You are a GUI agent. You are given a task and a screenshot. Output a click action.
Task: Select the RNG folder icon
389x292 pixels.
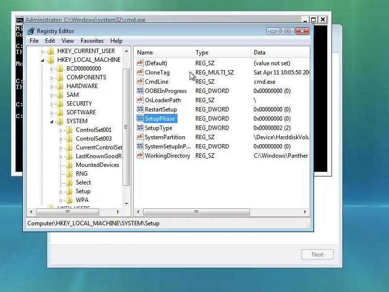click(70, 174)
